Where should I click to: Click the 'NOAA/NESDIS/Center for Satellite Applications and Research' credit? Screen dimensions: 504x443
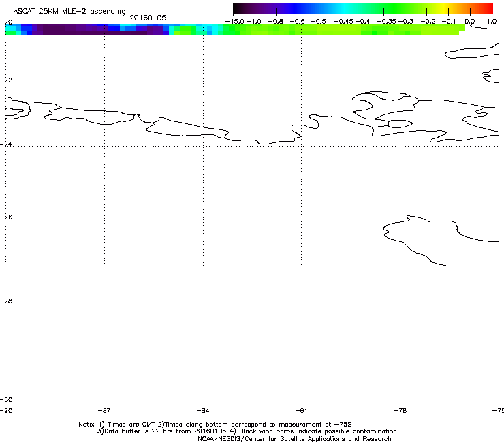point(294,439)
